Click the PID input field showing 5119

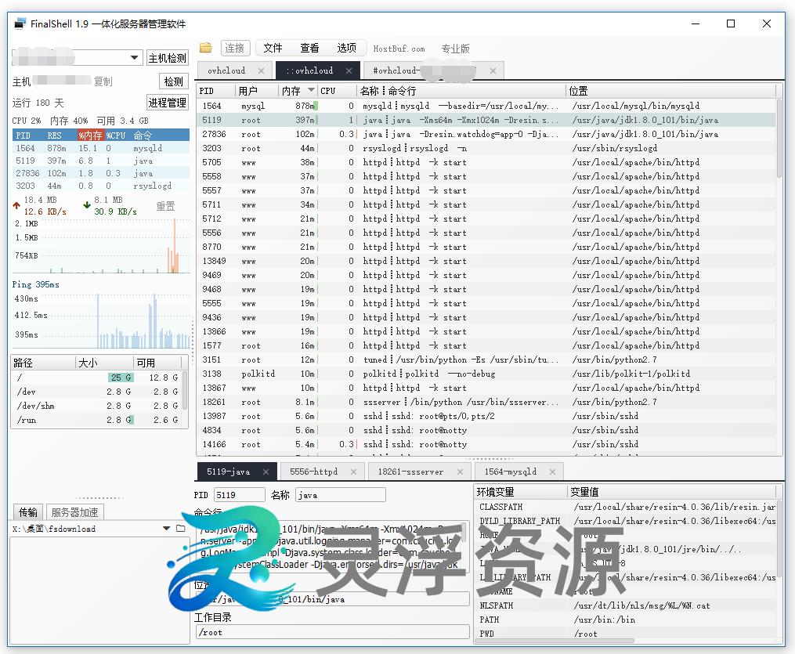(240, 495)
